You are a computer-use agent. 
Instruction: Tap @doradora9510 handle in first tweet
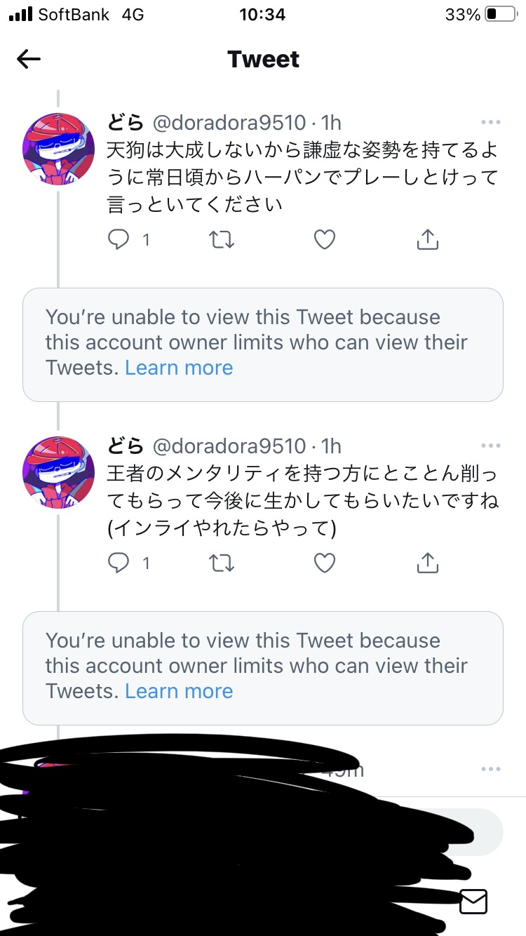point(229,123)
